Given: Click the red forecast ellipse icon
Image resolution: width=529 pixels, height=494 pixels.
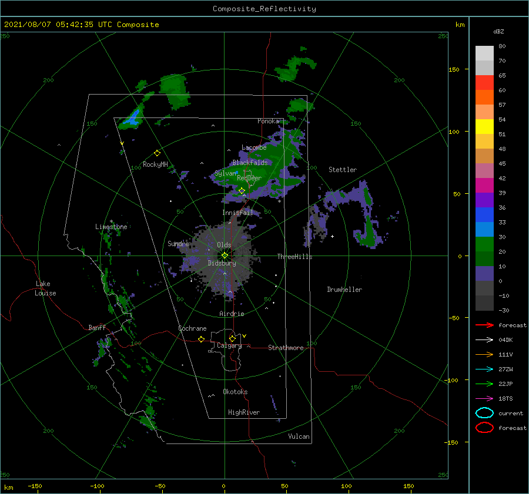Looking at the screenshot, I should (x=484, y=428).
